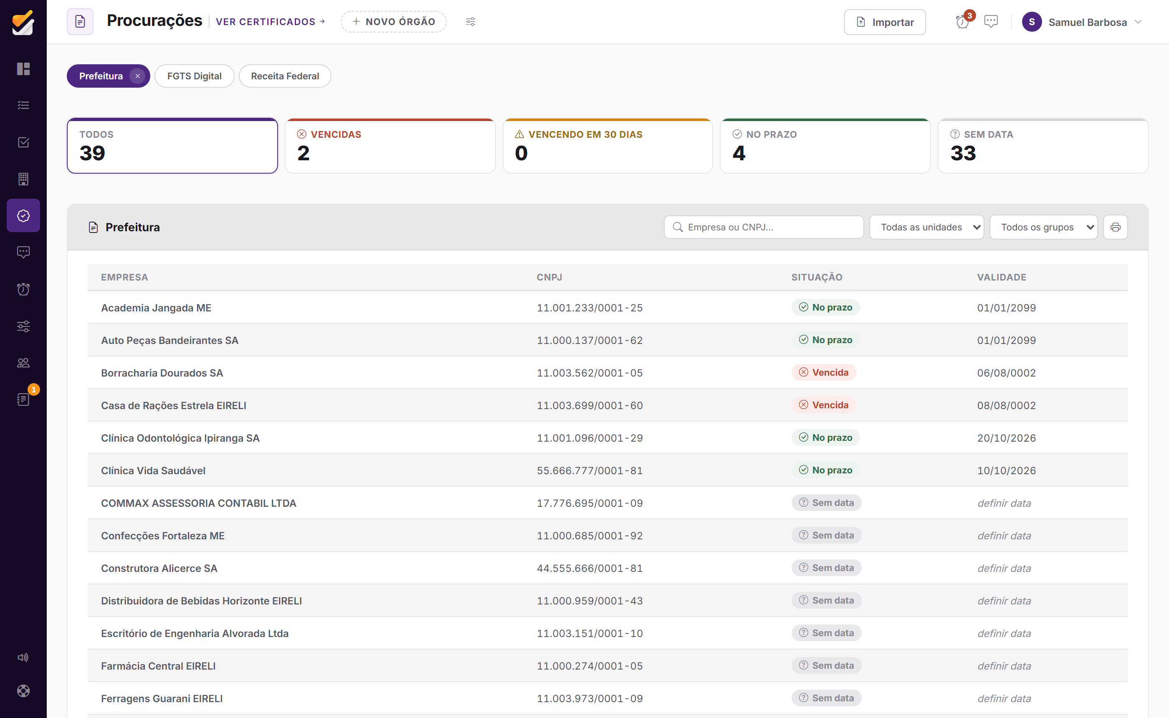Click the Procurações document icon in header
Image resolution: width=1169 pixels, height=718 pixels.
(80, 22)
